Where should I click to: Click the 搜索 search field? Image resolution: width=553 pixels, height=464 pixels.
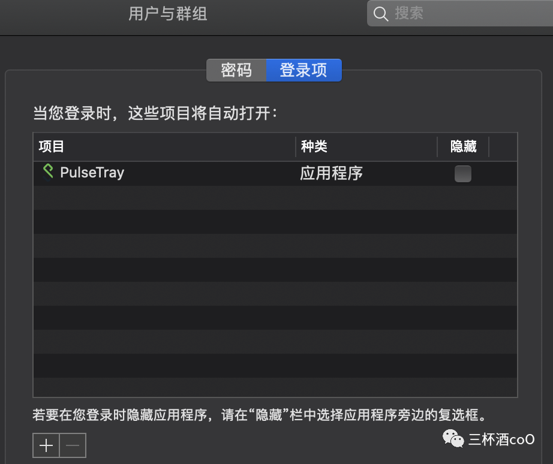coord(460,13)
